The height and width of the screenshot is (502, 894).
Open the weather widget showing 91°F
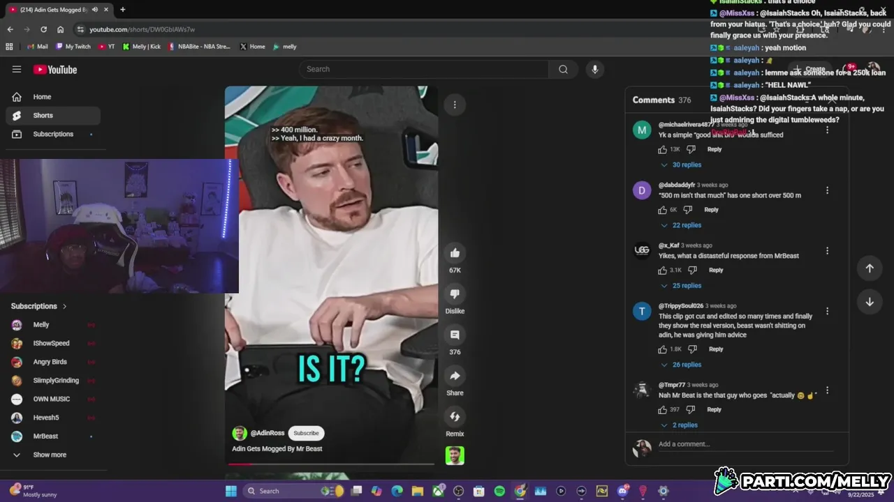click(x=34, y=491)
